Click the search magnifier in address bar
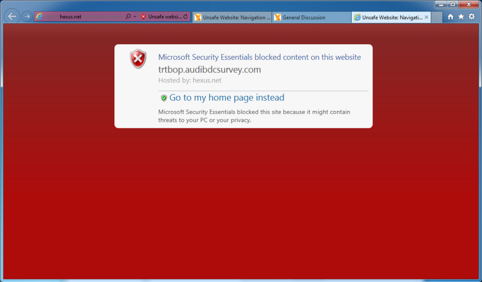 pos(128,16)
